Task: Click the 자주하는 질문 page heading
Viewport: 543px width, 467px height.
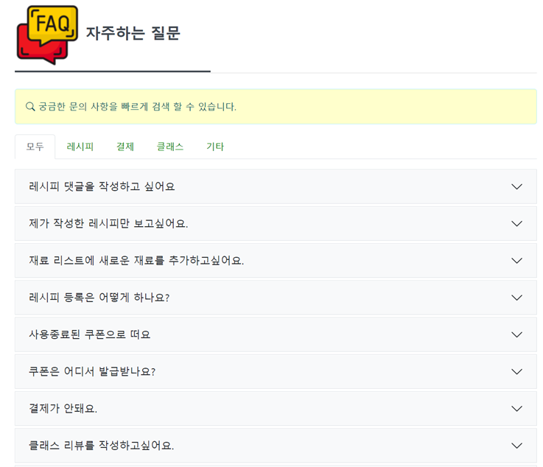Action: coord(133,33)
